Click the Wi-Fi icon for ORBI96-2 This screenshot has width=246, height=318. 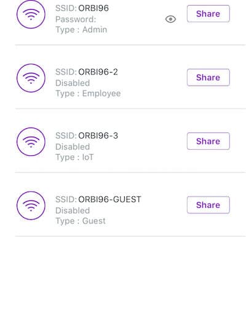(31, 78)
